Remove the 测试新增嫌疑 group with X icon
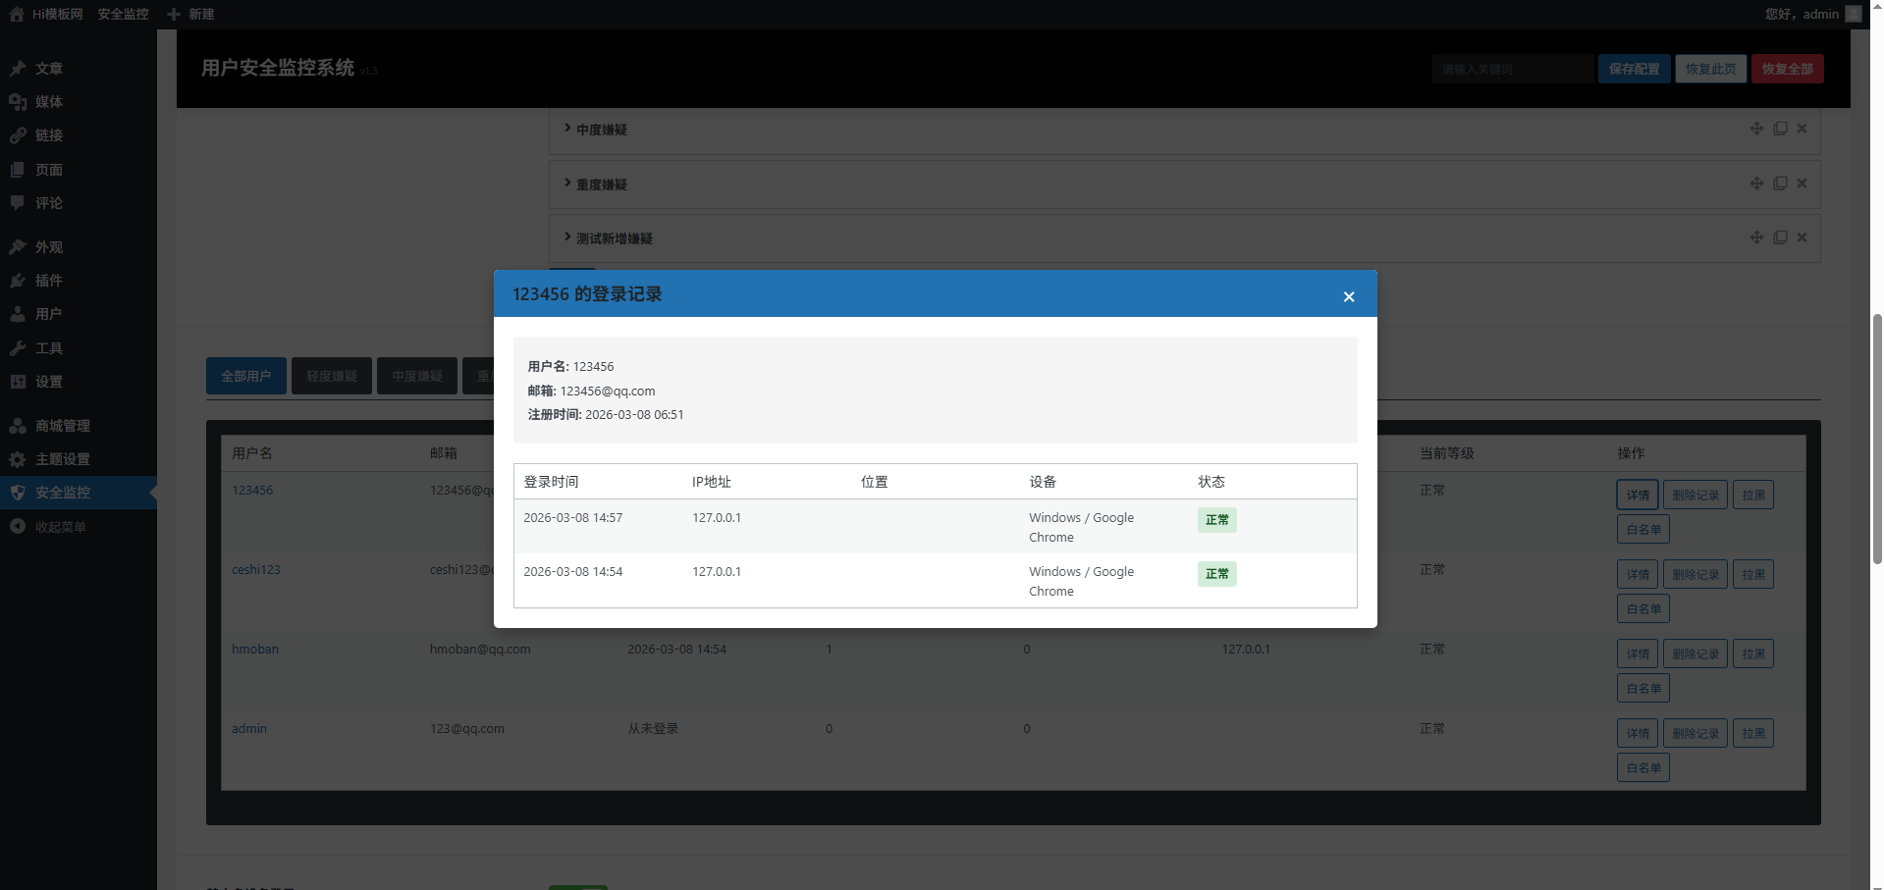Screen dimensions: 1884x890 pos(1802,237)
